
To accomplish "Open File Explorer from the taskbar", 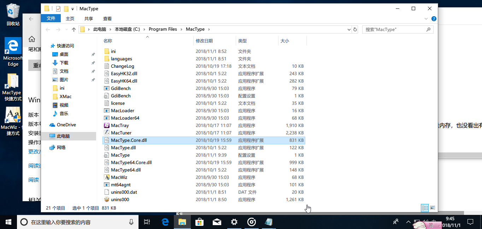I will click(x=182, y=222).
